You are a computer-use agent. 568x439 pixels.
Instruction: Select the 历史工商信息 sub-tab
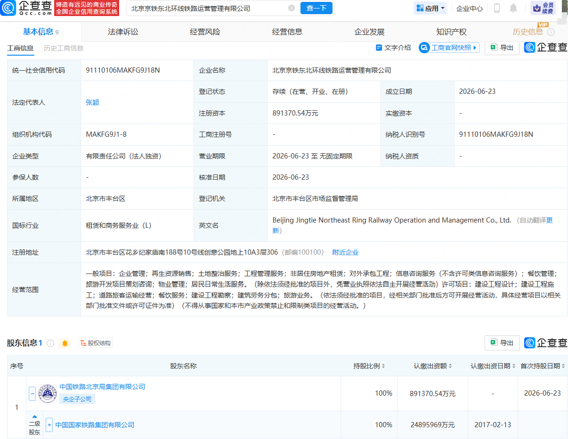pyautogui.click(x=64, y=48)
